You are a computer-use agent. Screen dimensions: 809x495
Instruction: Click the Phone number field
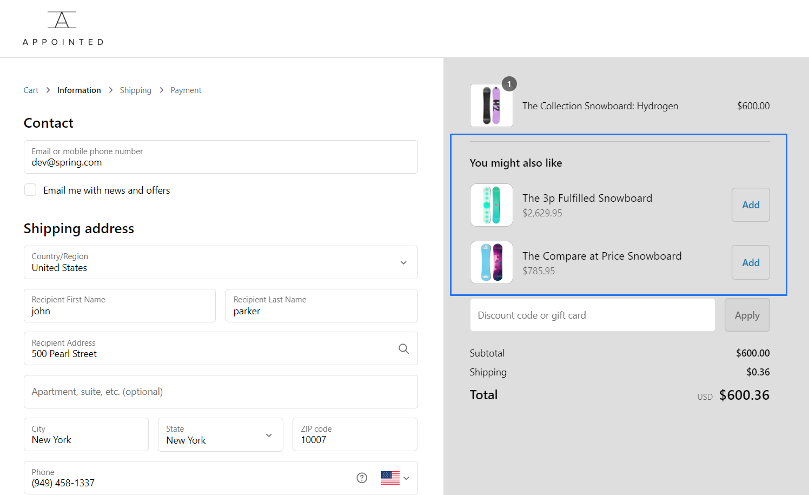[x=221, y=478]
